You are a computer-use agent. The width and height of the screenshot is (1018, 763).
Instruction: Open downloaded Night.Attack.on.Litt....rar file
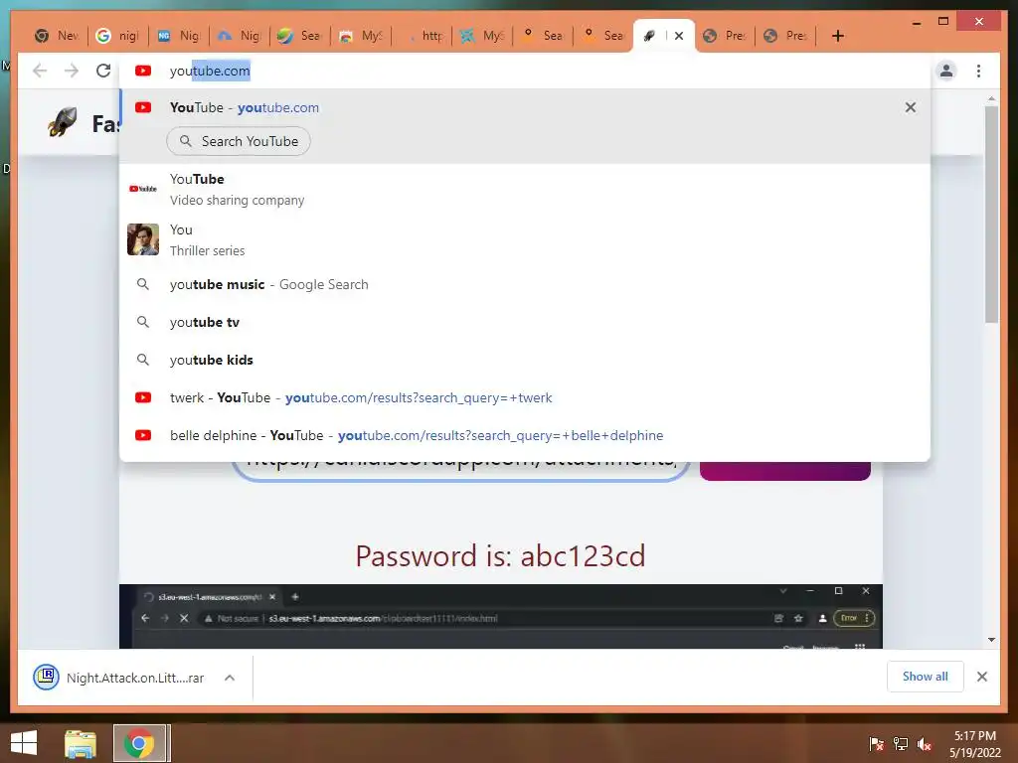pos(119,678)
